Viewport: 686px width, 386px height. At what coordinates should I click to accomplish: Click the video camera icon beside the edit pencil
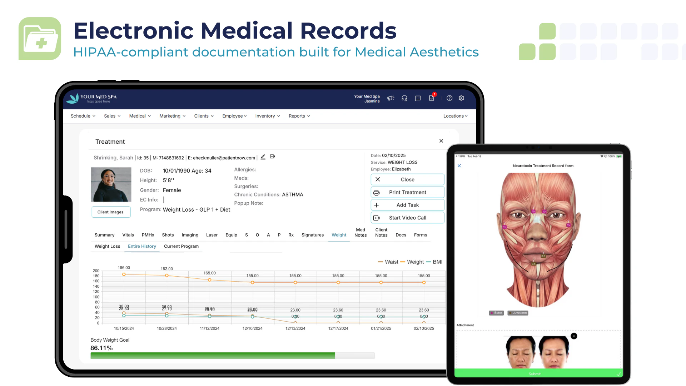coord(272,157)
